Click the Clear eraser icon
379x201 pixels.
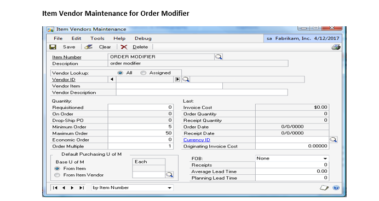pyautogui.click(x=89, y=47)
